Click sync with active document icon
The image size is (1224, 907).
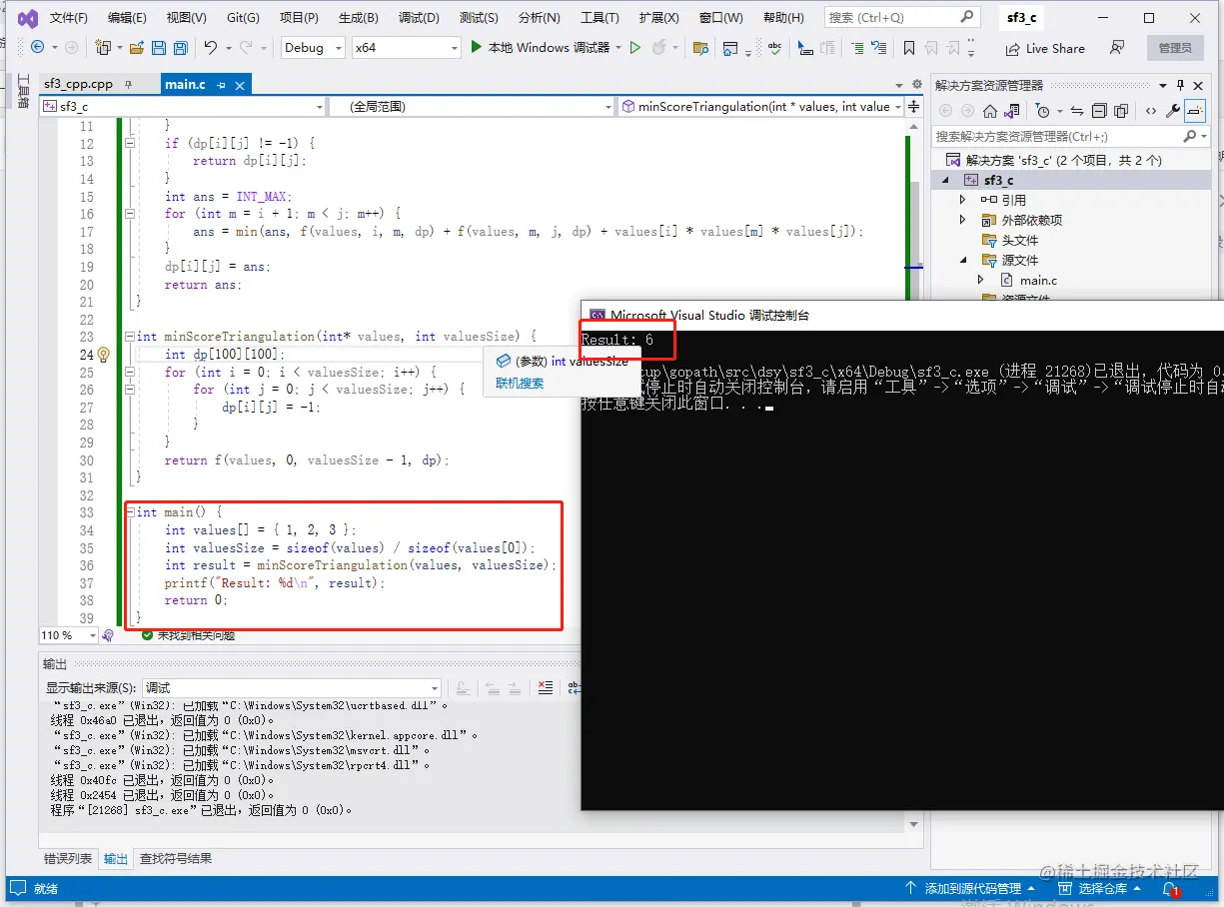(x=1077, y=111)
